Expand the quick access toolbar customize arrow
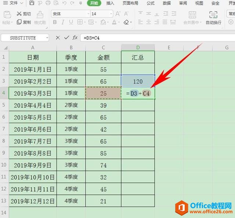 pyautogui.click(x=81, y=3)
